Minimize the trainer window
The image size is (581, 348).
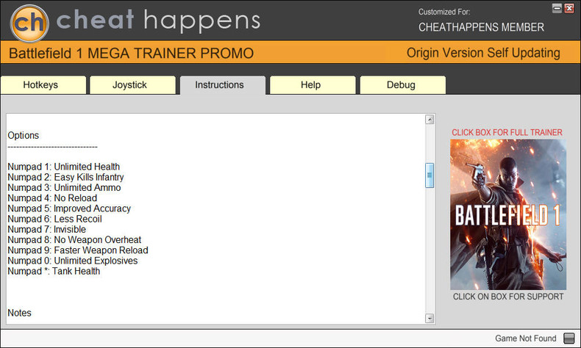point(557,8)
